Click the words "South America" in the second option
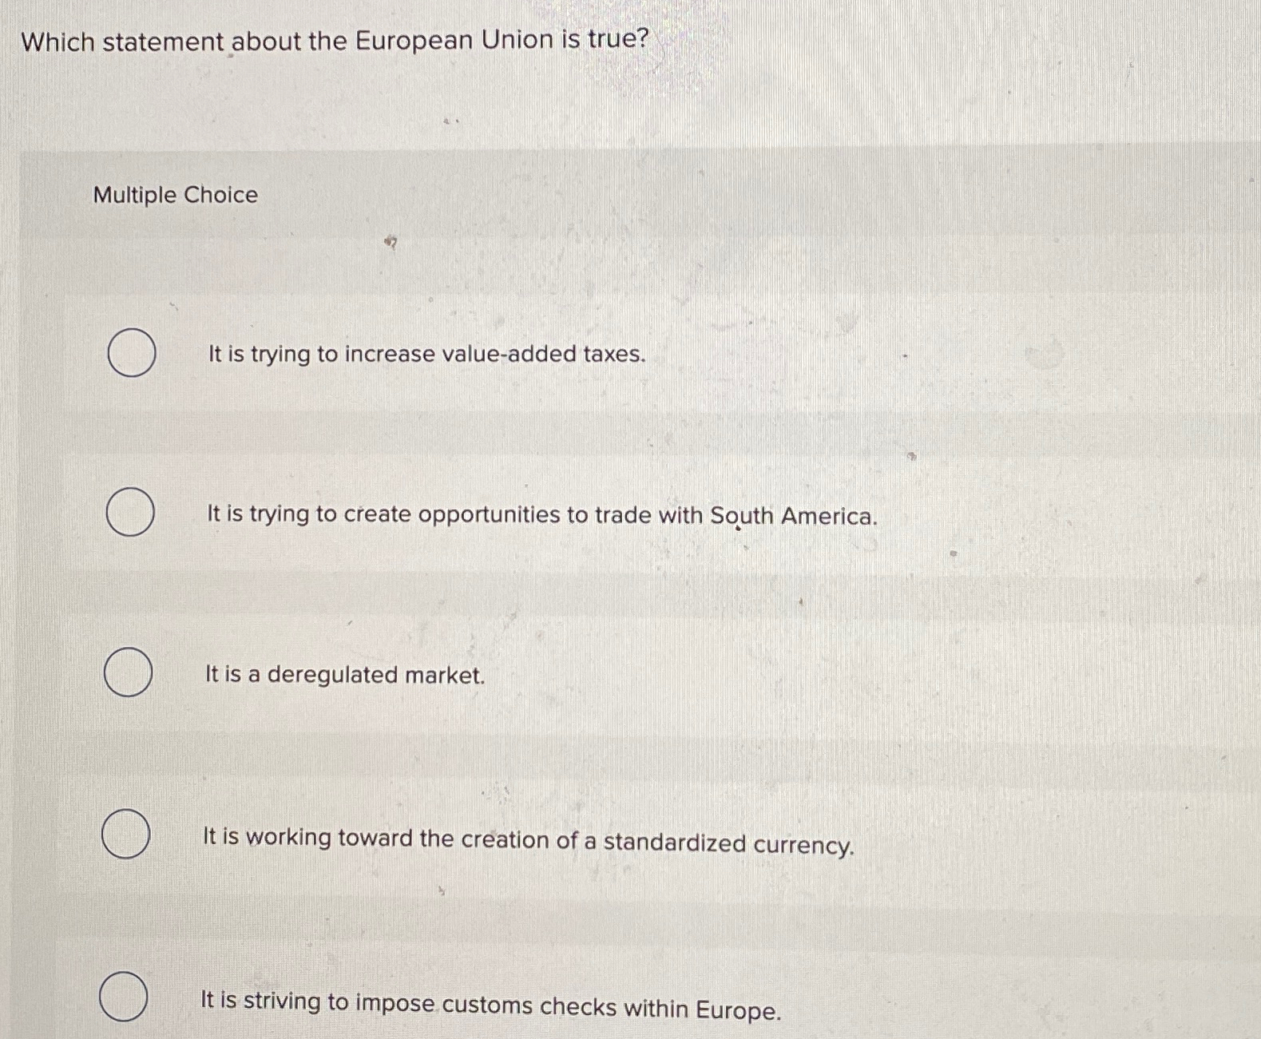 click(x=794, y=517)
